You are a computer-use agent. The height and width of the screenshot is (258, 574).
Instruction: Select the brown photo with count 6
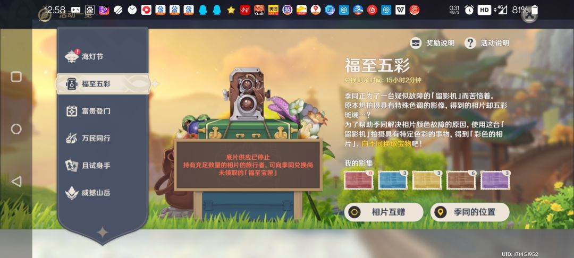tap(461, 180)
